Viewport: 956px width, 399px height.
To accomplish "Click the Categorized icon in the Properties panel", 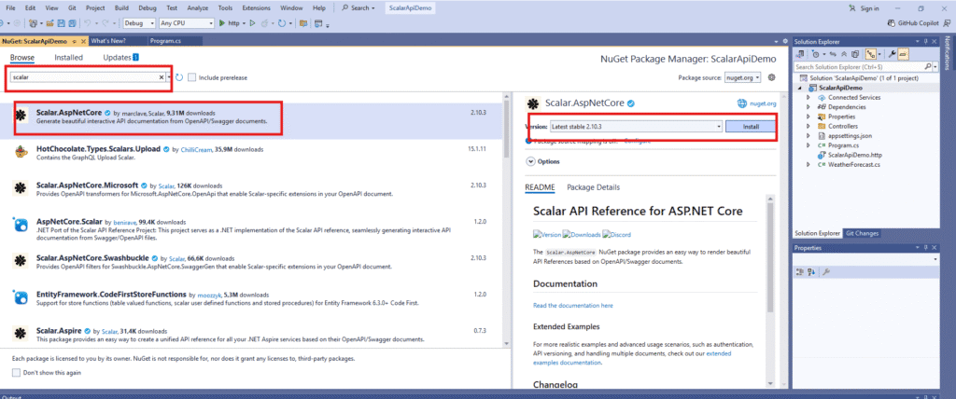I will click(x=799, y=271).
